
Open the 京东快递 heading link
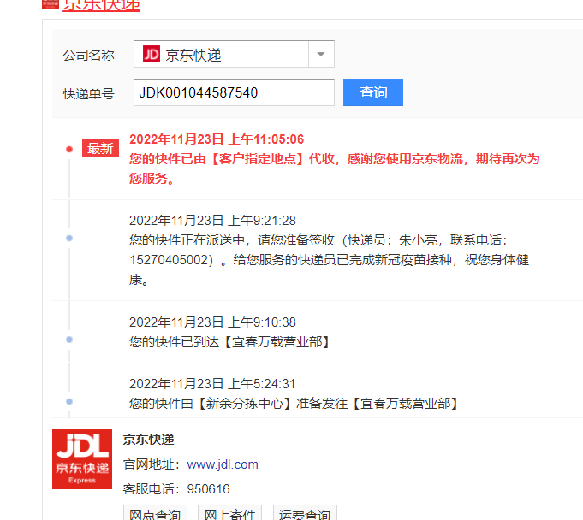101,5
